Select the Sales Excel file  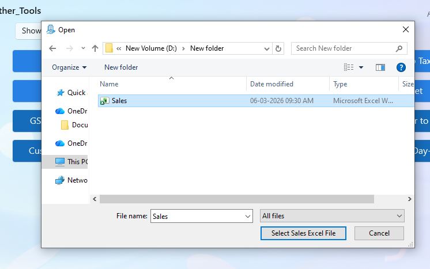pos(256,101)
